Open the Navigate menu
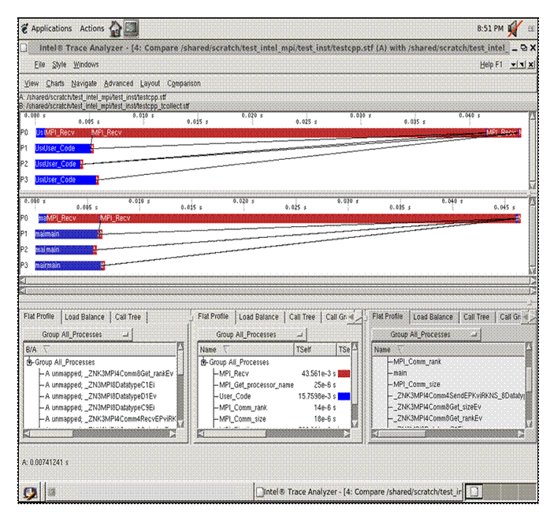 (84, 84)
